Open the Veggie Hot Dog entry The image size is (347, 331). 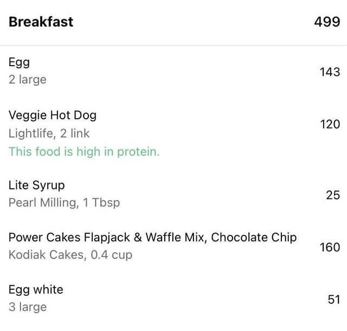[x=173, y=133]
